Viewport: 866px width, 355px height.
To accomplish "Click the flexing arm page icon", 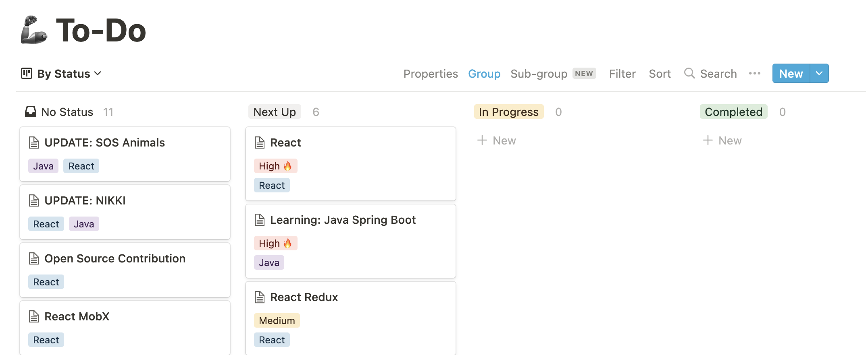I will (x=34, y=30).
